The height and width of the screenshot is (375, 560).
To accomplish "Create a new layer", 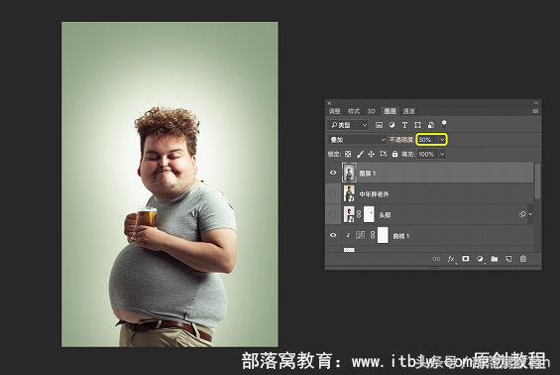I will 508,259.
